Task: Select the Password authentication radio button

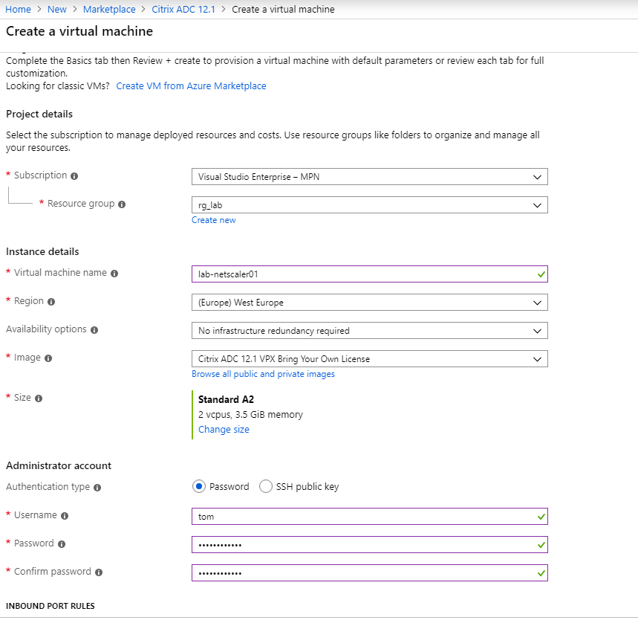Action: 198,486
